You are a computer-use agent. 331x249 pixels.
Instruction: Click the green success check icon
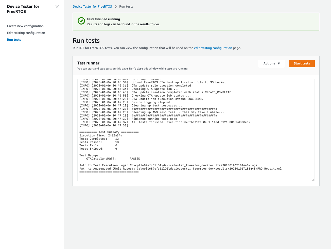81,21
